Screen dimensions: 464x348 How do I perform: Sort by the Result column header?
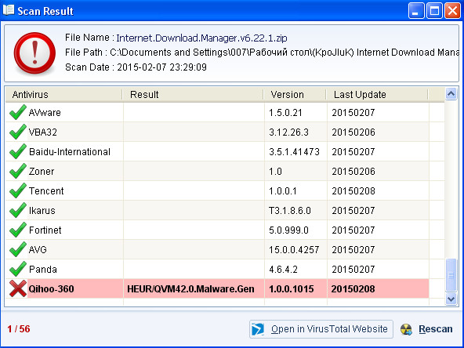193,95
